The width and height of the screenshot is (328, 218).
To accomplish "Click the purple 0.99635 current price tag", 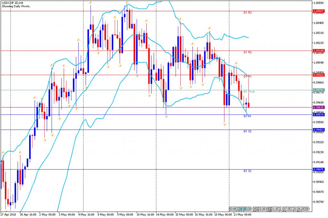I will (319, 107).
